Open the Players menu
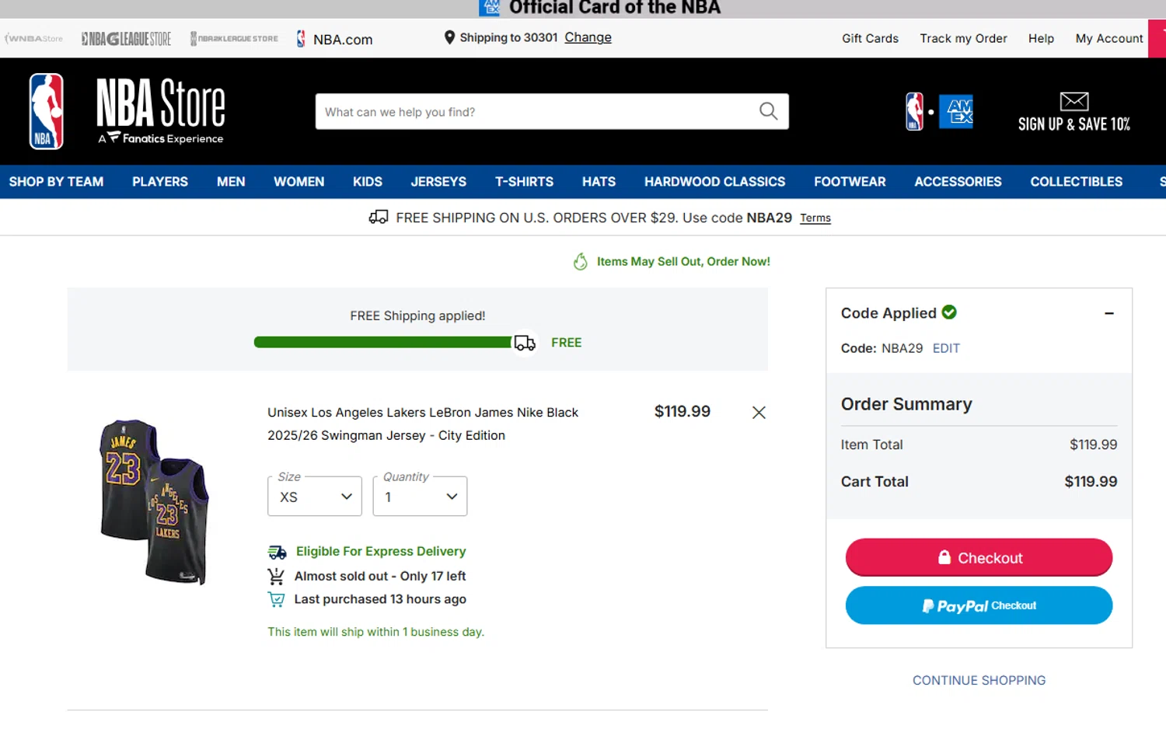Screen dimensions: 1166x736 [160, 181]
